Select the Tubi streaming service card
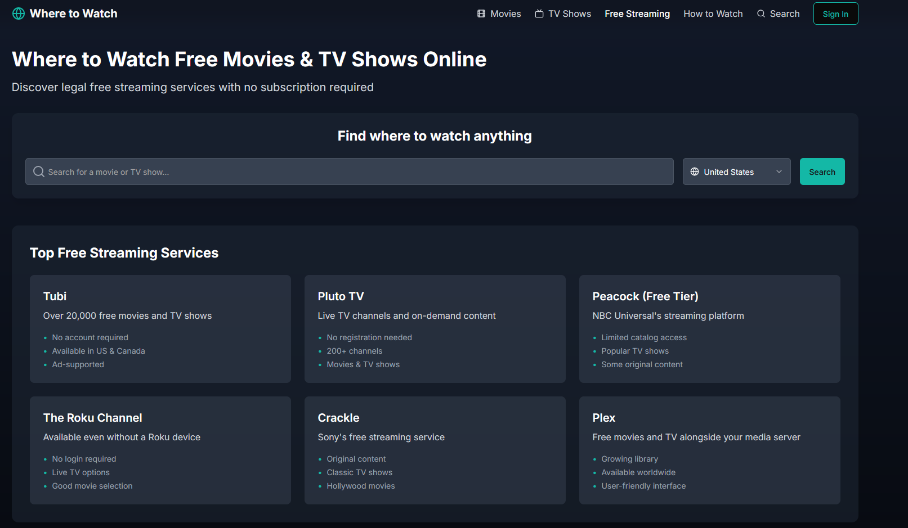Screen dimensions: 908x528 pos(160,329)
